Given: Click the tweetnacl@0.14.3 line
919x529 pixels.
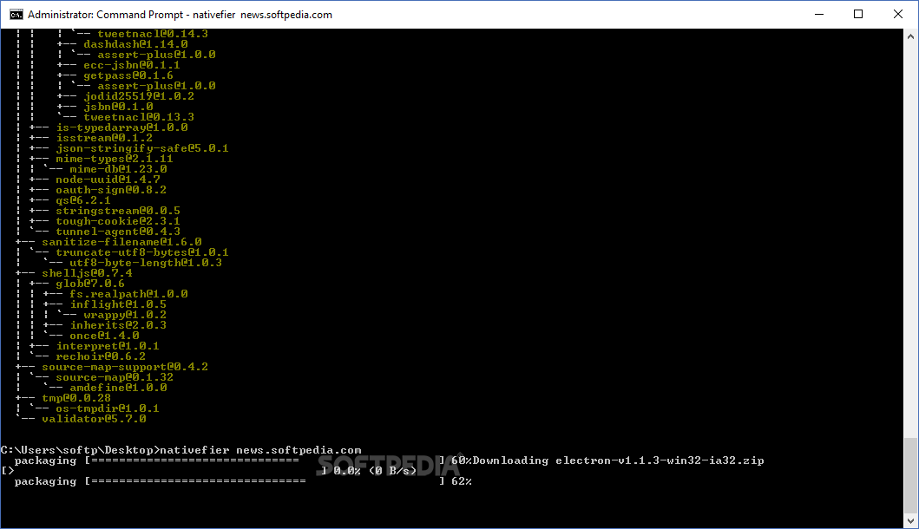Looking at the screenshot, I should pyautogui.click(x=153, y=34).
